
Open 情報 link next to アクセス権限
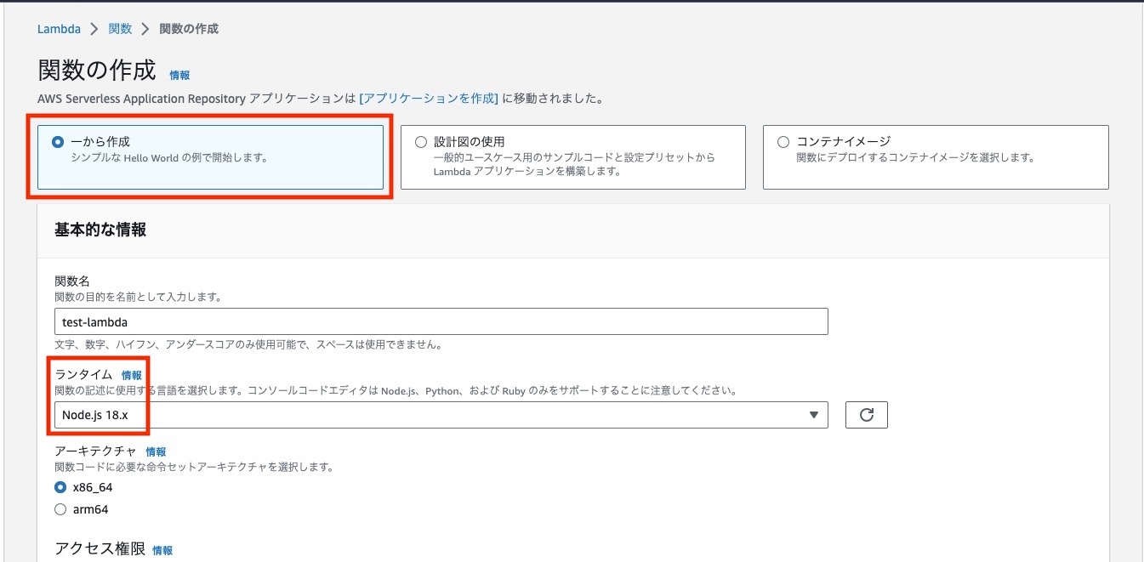click(162, 550)
